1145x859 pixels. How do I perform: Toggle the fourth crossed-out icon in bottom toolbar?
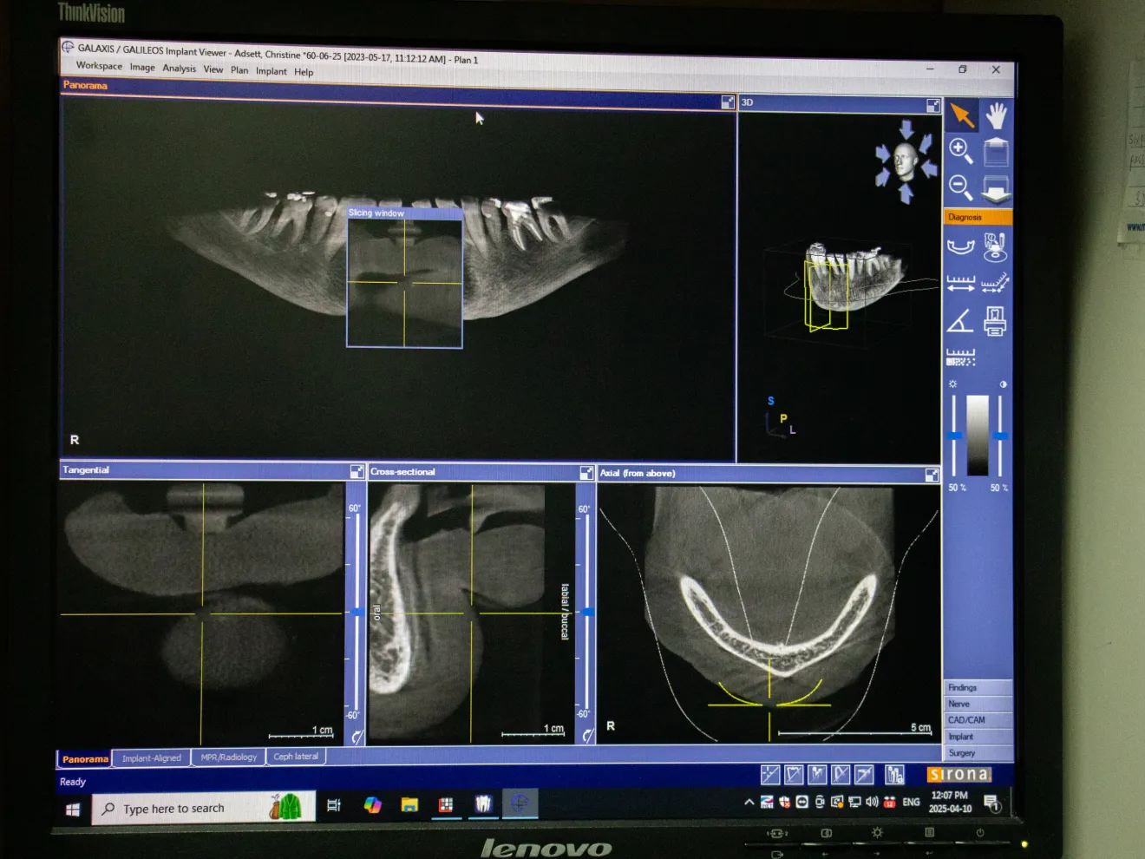[841, 774]
